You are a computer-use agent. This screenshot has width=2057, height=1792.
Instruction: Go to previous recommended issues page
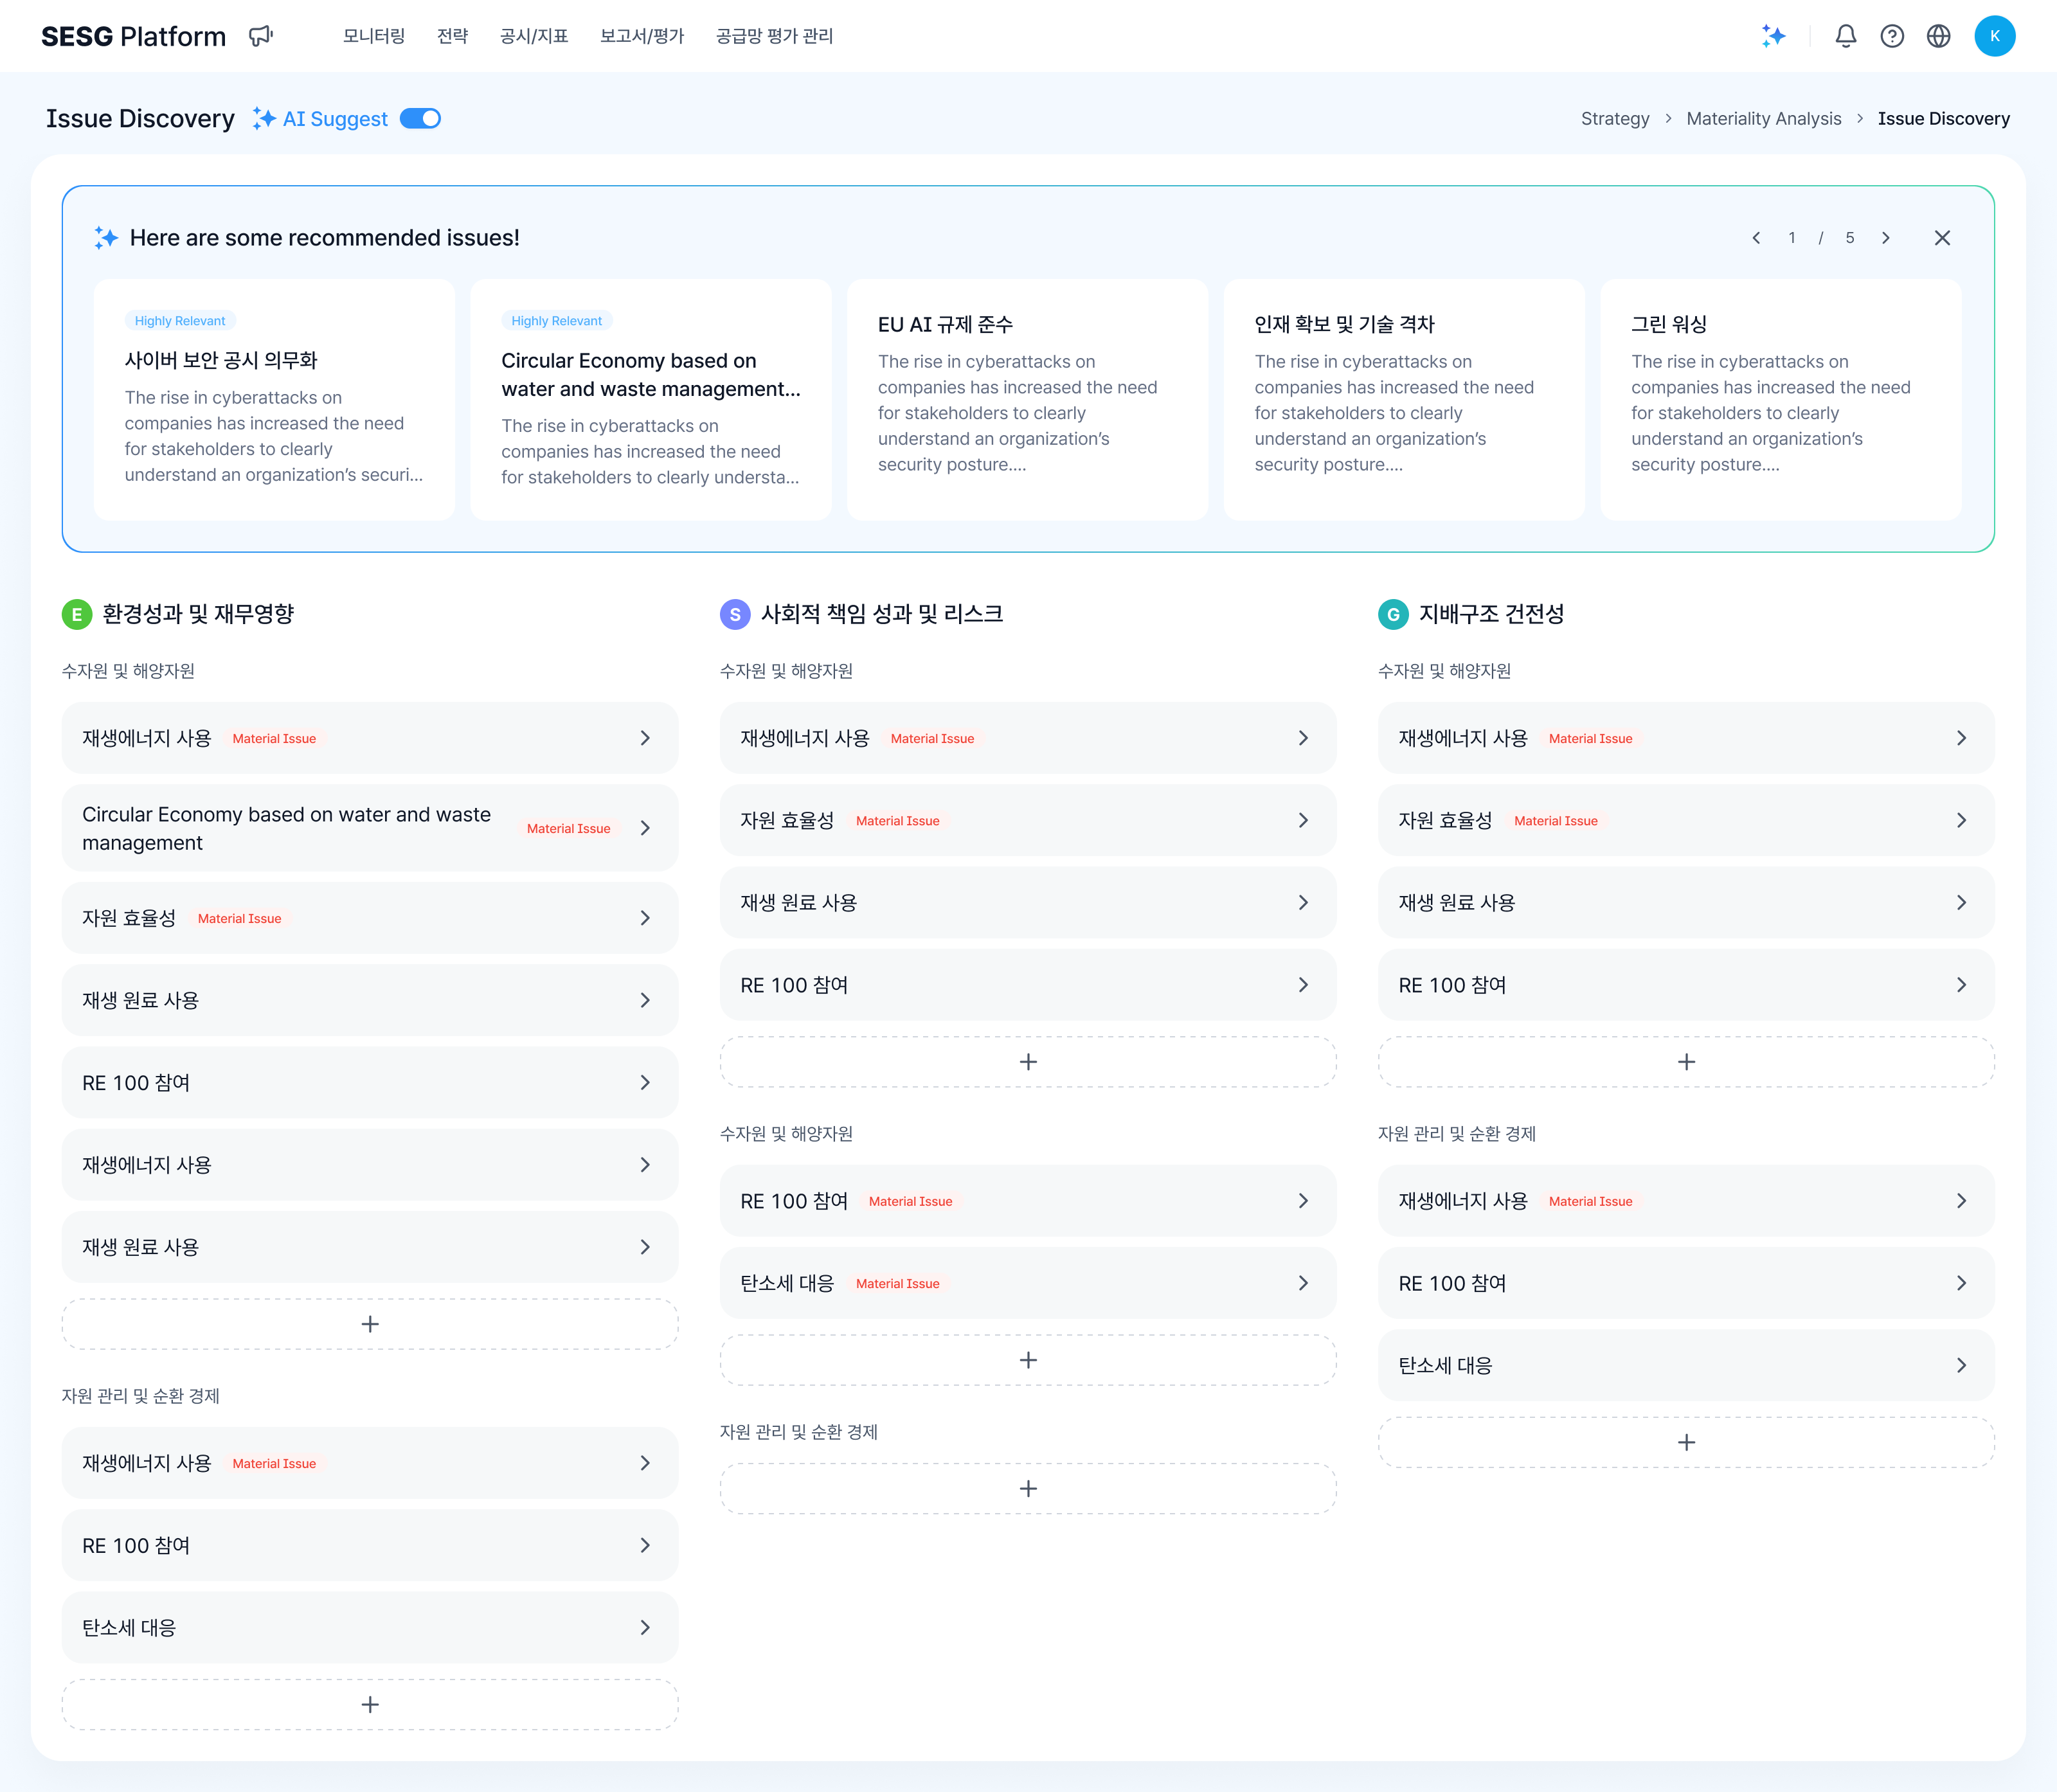click(x=1756, y=238)
